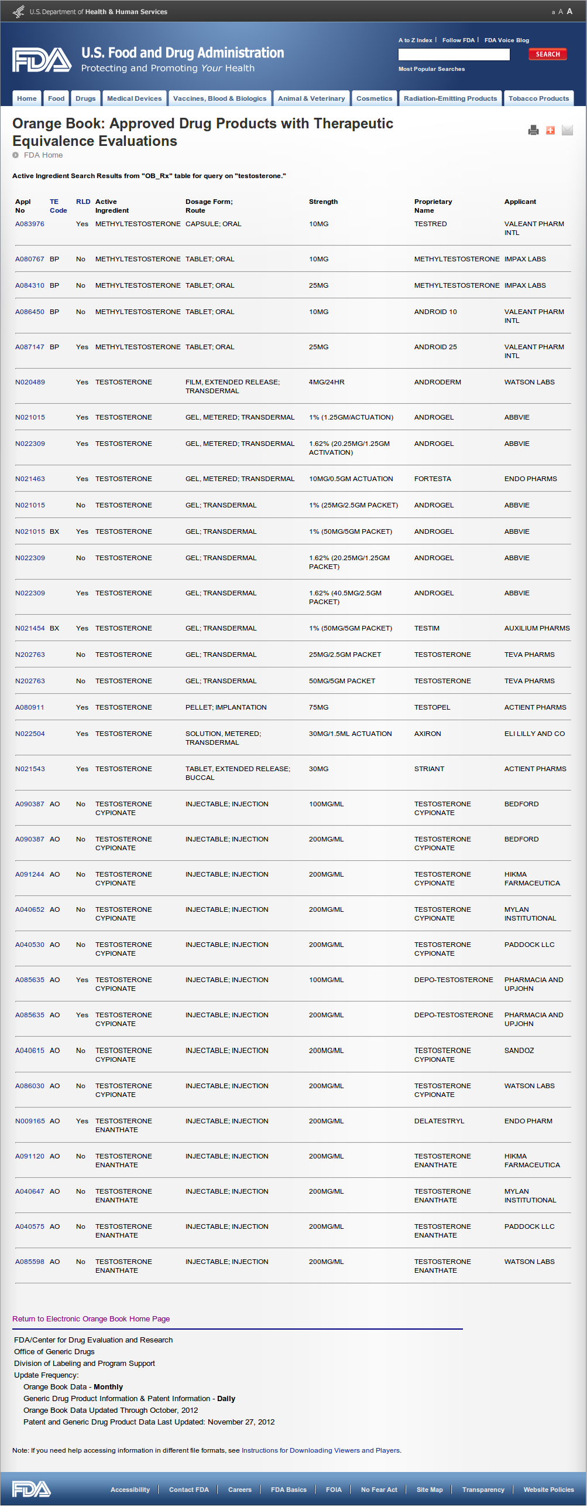The image size is (587, 1506).
Task: Click the FDA logo in header
Action: click(x=42, y=60)
